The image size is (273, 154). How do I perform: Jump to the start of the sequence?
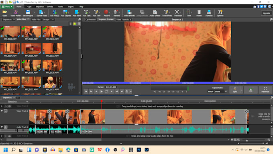pyautogui.click(x=86, y=91)
